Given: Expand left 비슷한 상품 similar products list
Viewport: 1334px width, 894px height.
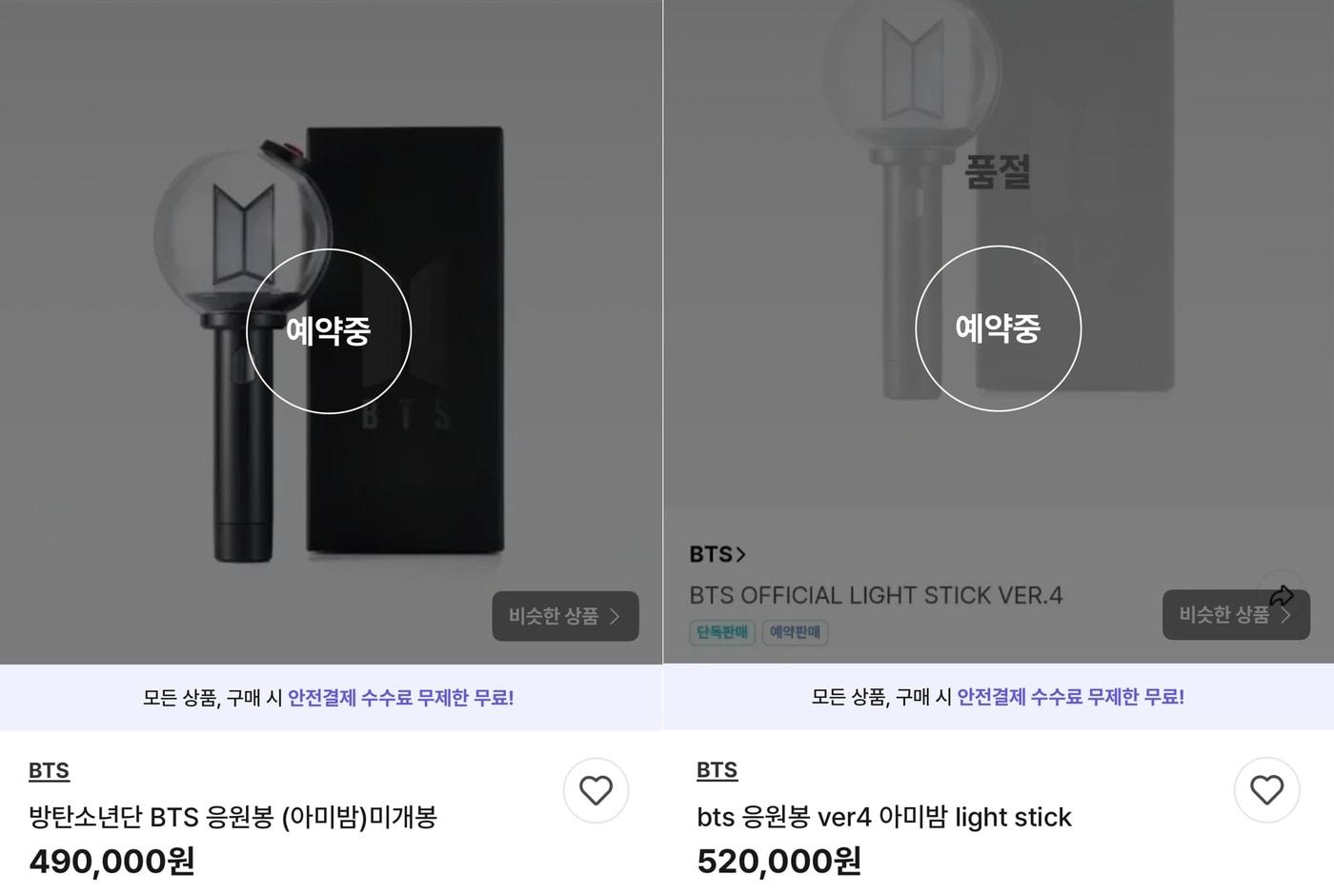Looking at the screenshot, I should point(565,616).
